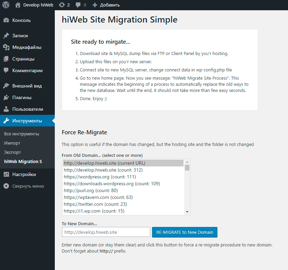Click the Пользователи user icon
The image size is (288, 270).
6,109
